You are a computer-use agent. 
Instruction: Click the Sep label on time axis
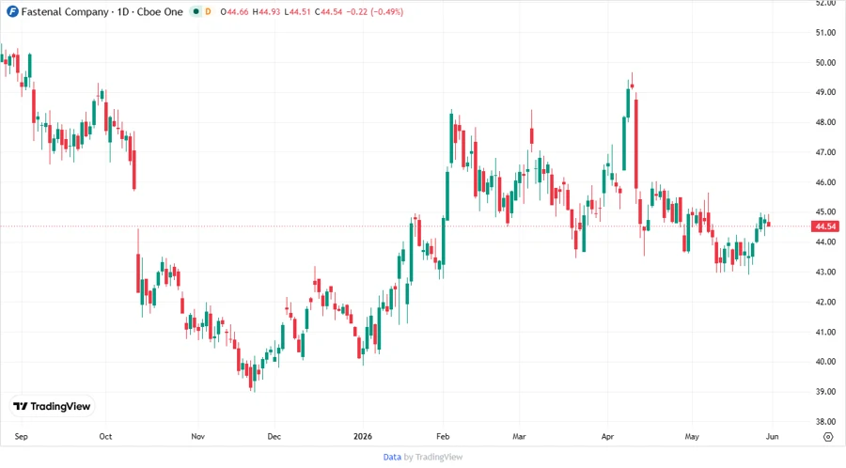click(x=21, y=436)
